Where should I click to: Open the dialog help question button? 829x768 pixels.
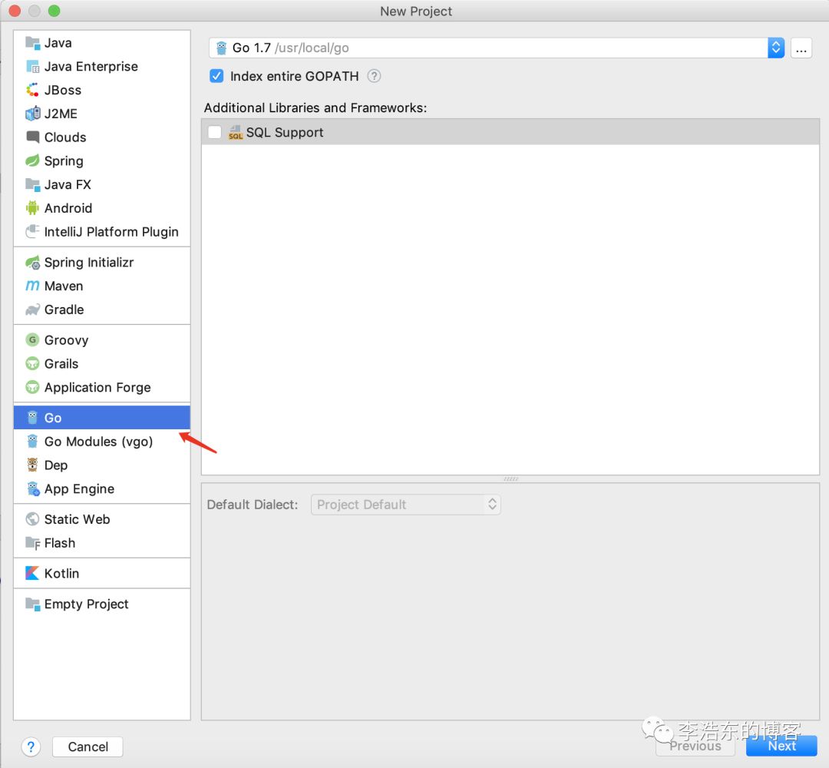pos(31,746)
